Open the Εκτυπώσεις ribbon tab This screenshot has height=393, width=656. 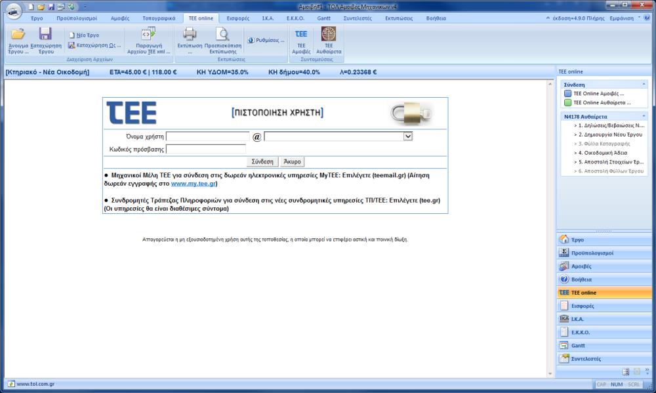[x=399, y=18]
